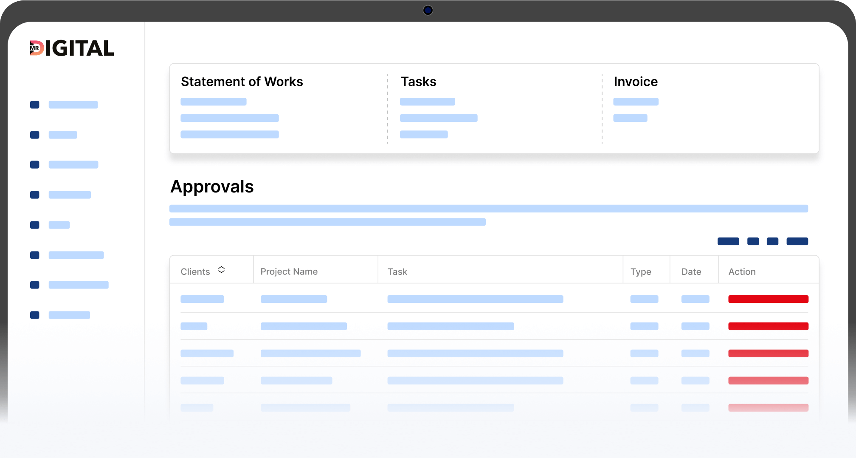This screenshot has height=458, width=856.
Task: Click the Project Name column header
Action: pos(289,271)
